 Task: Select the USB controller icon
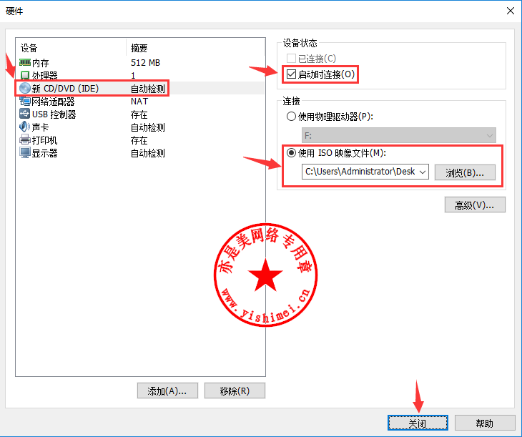25,114
